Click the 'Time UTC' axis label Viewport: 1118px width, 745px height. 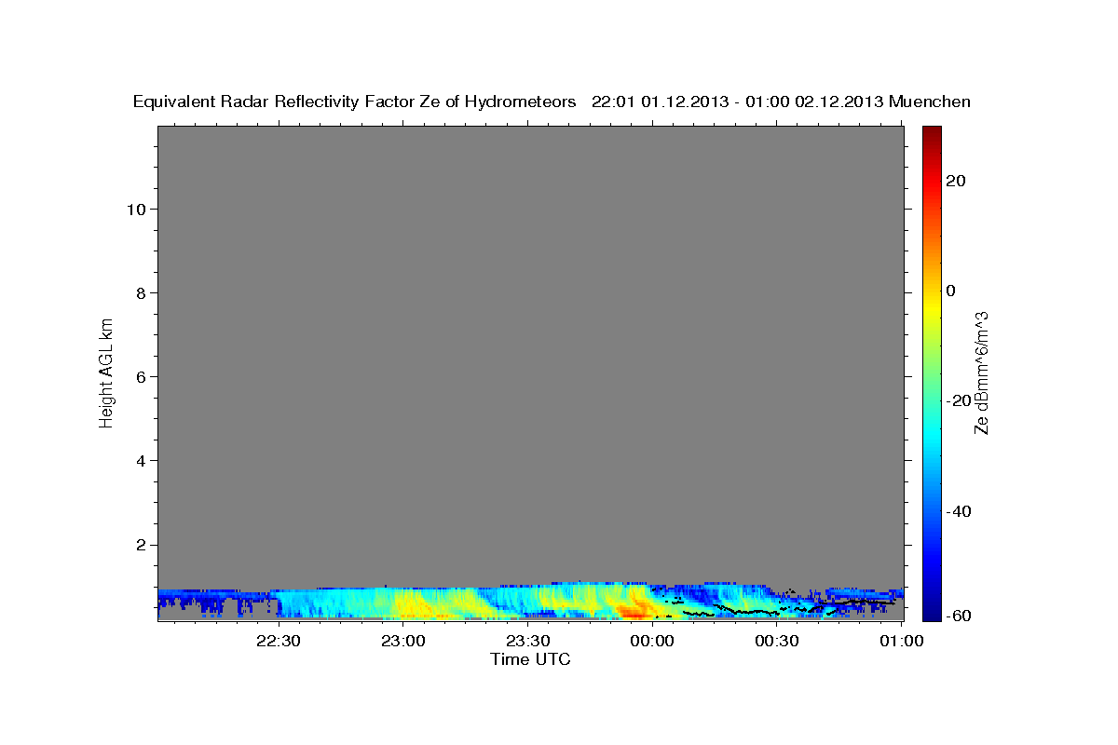[530, 659]
